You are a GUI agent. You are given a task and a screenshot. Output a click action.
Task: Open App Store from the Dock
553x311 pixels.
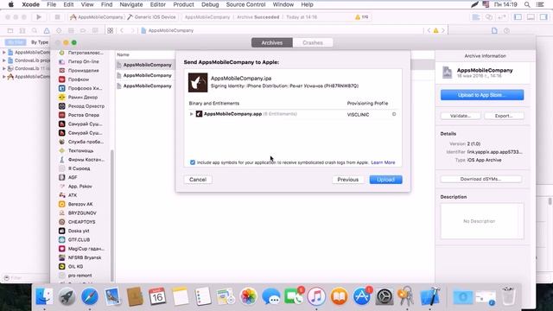coord(362,296)
